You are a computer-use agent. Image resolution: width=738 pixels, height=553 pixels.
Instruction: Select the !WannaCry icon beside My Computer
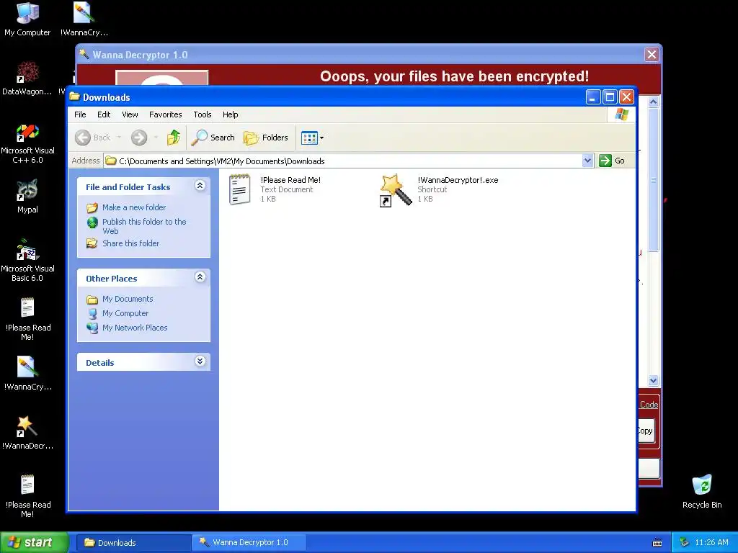point(84,19)
